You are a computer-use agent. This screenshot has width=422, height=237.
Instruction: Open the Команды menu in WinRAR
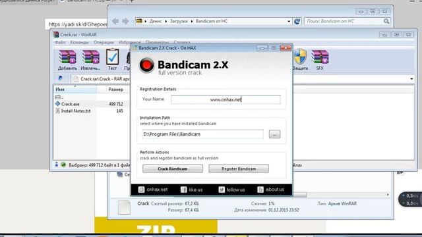[79, 42]
